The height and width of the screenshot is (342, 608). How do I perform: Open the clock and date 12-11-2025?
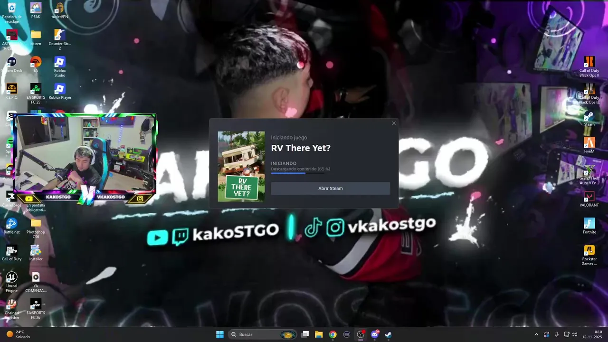point(592,334)
